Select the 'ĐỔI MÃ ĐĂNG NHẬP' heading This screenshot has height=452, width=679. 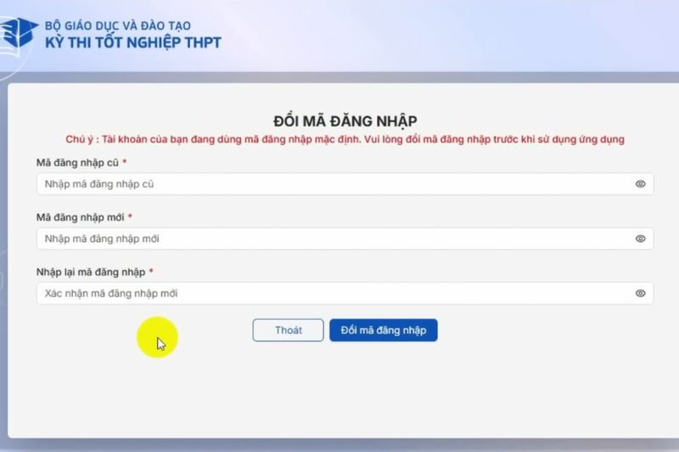coord(345,121)
